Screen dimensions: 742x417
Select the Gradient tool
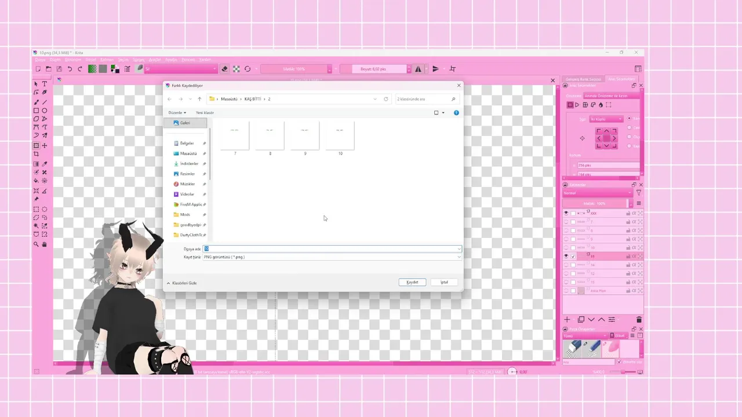36,164
